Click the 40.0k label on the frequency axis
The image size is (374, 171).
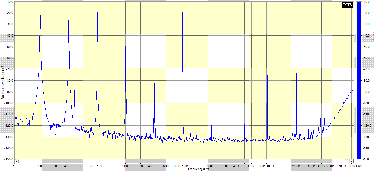tap(321, 166)
